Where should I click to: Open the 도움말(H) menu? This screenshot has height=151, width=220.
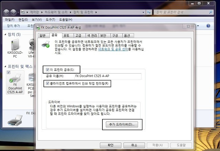(x=66, y=20)
